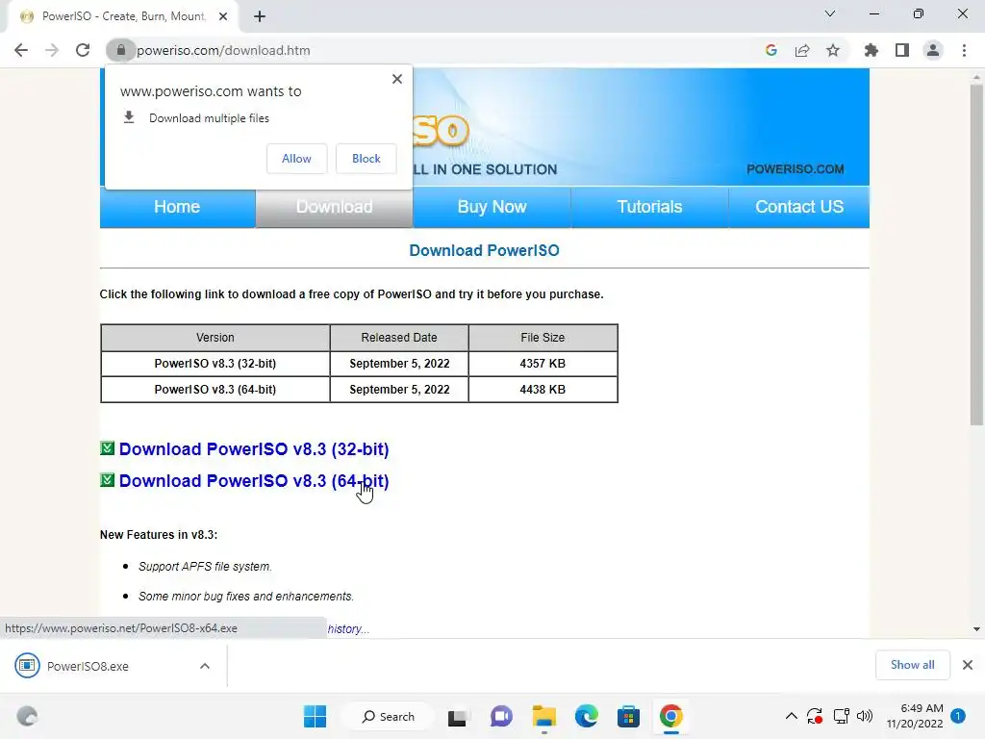Screen dimensions: 985x739
Task: Click the weather widget icon on the taskbar
Action: [27, 716]
